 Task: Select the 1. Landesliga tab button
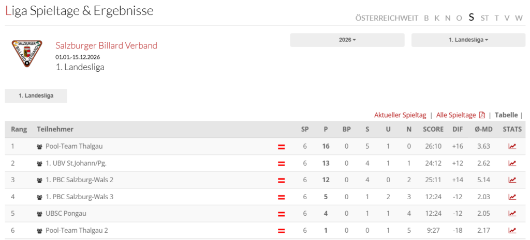click(x=36, y=95)
